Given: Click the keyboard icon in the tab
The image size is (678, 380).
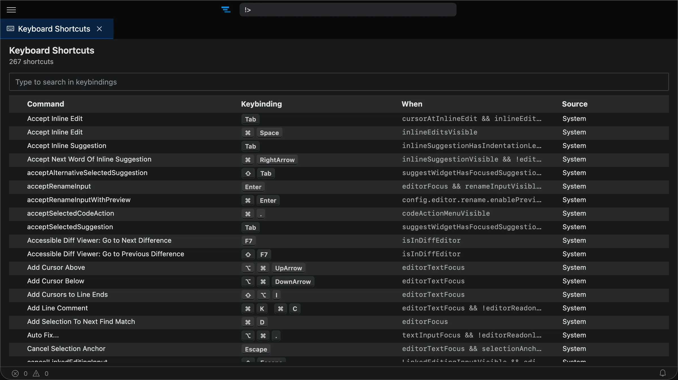Looking at the screenshot, I should tap(10, 29).
